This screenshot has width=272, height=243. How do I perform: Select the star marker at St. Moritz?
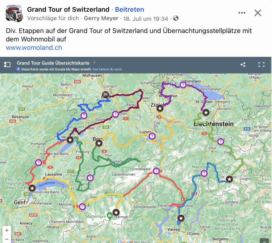point(229,179)
